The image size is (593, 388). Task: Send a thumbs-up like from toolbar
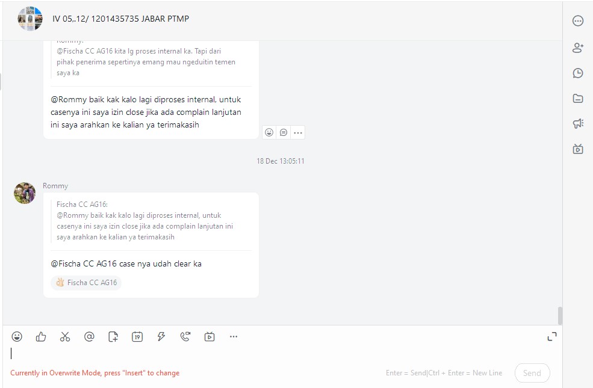tap(41, 337)
